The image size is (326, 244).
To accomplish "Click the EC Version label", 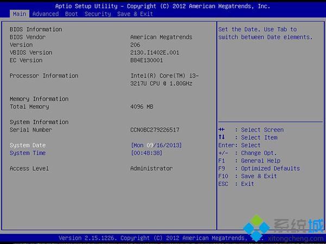I will point(26,60).
